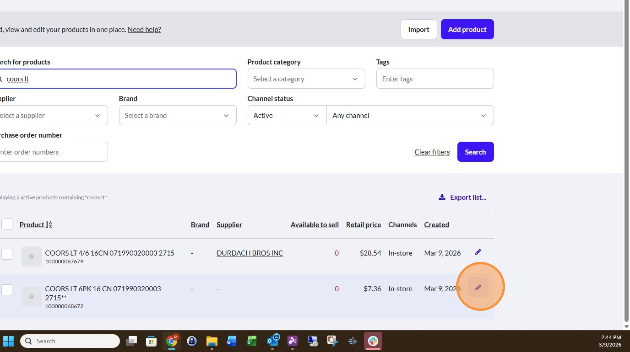
Task: Click the COORS LT 6PK 16 CN product name
Action: 103,293
